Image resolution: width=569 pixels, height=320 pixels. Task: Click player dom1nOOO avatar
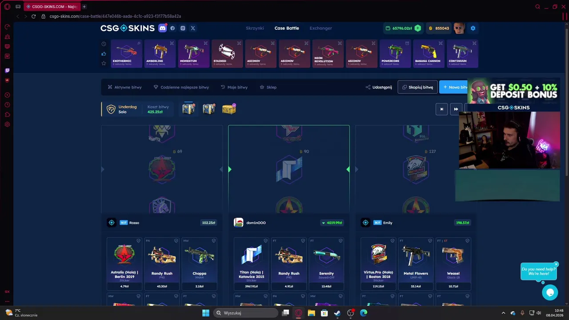coord(239,223)
